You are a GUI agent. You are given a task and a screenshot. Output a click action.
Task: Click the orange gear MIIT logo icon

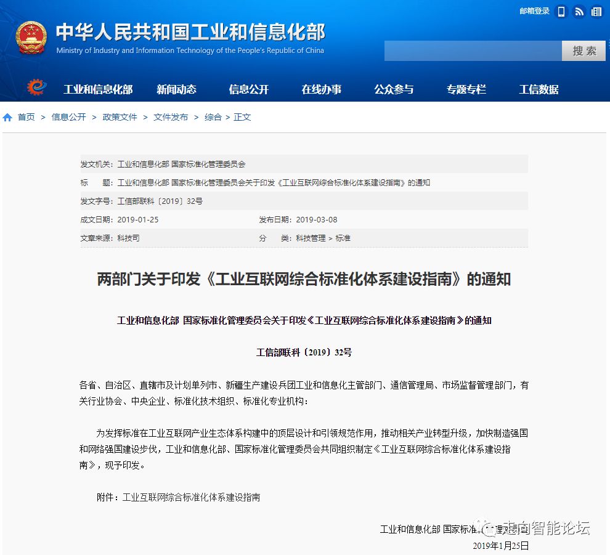(37, 87)
